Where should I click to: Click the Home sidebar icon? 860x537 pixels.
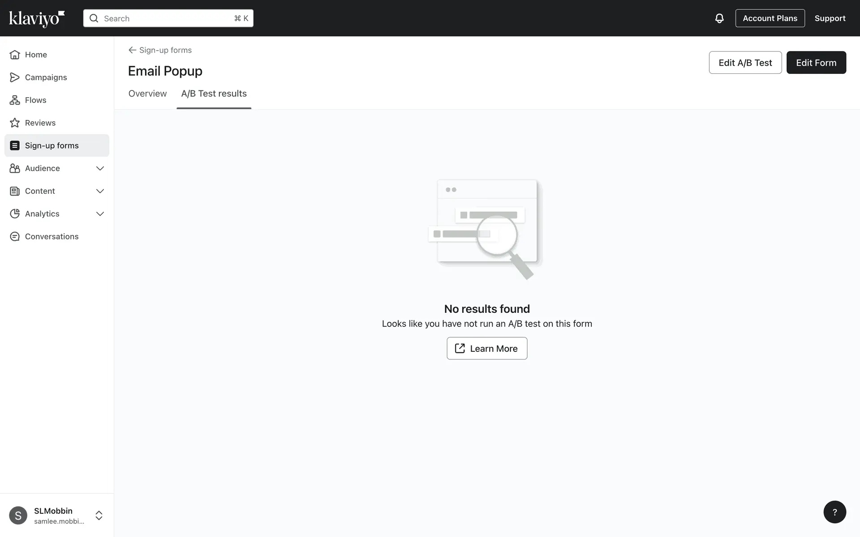[x=15, y=55]
